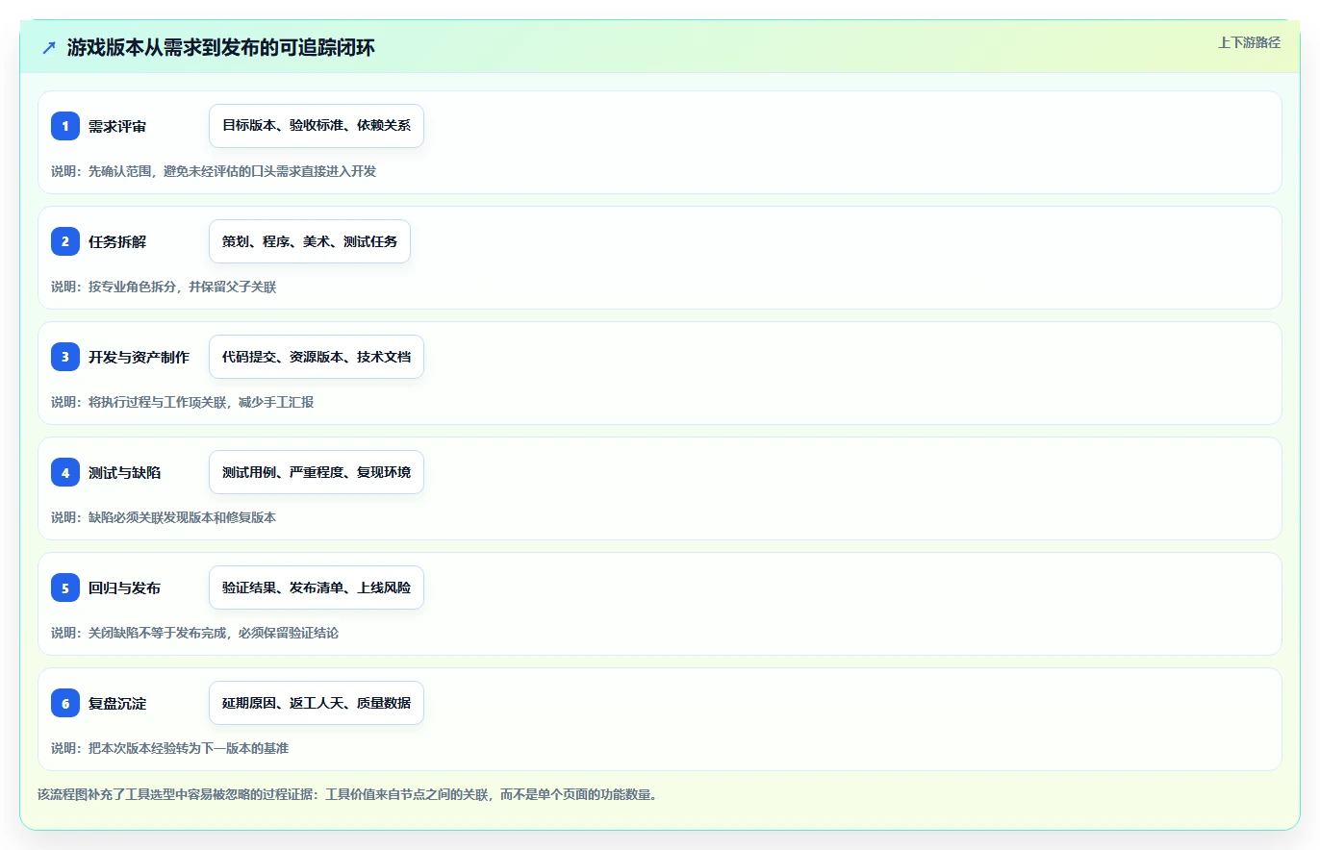The height and width of the screenshot is (850, 1320).
Task: Click the footer text 该流程图补充了工具选型
Action: 347,794
